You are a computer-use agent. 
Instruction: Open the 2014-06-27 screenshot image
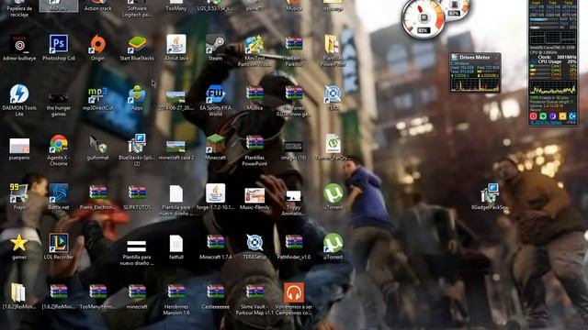[x=176, y=97]
